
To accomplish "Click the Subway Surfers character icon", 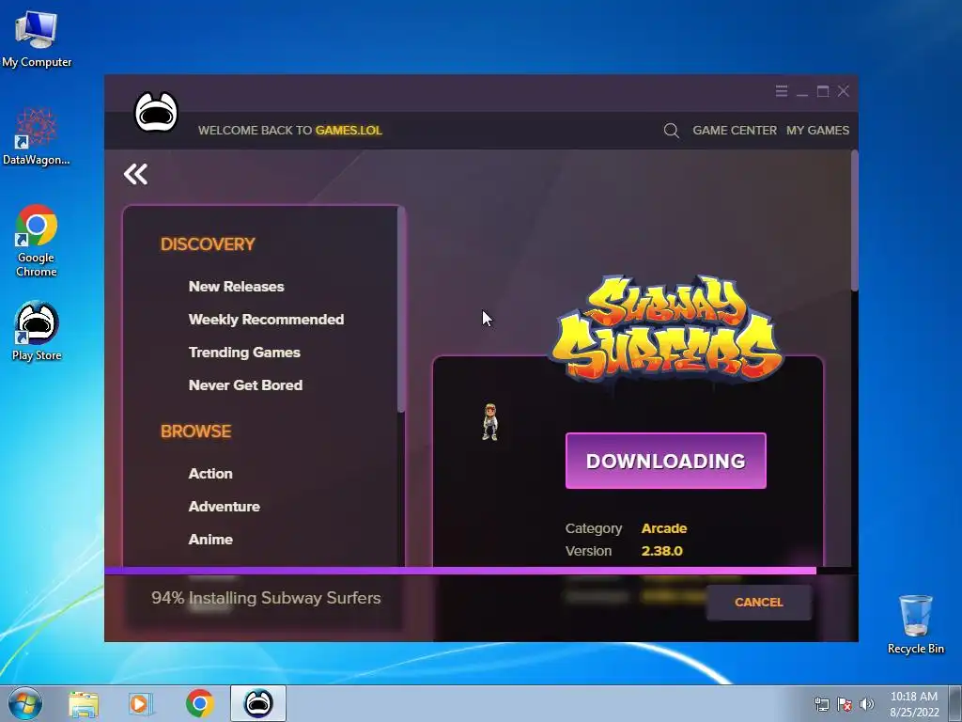I will click(x=489, y=422).
